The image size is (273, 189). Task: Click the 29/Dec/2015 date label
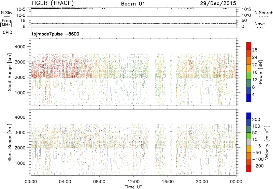(x=218, y=3)
